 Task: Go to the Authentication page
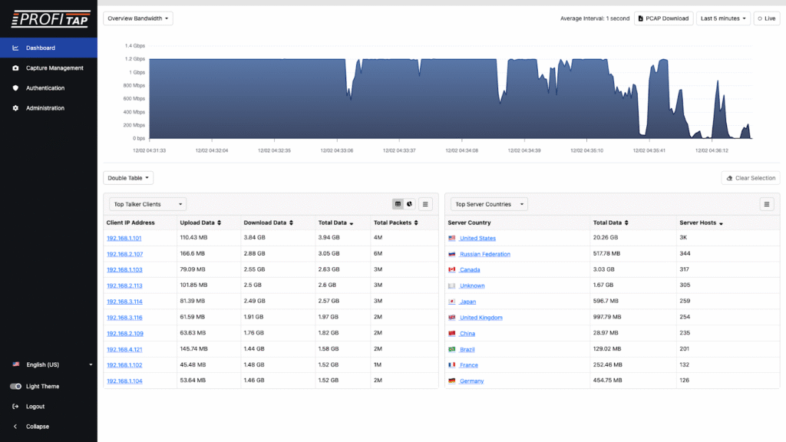pos(45,88)
